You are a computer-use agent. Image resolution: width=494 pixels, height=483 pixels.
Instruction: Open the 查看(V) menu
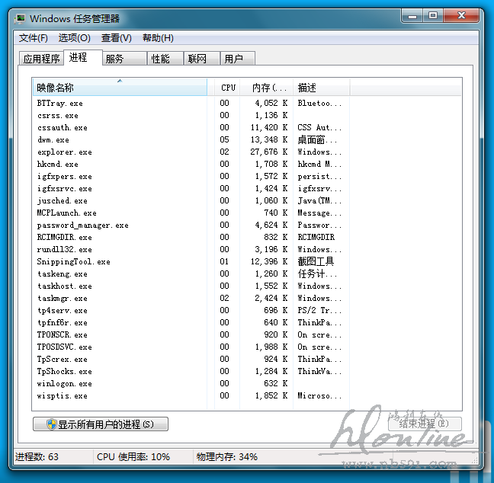point(116,38)
